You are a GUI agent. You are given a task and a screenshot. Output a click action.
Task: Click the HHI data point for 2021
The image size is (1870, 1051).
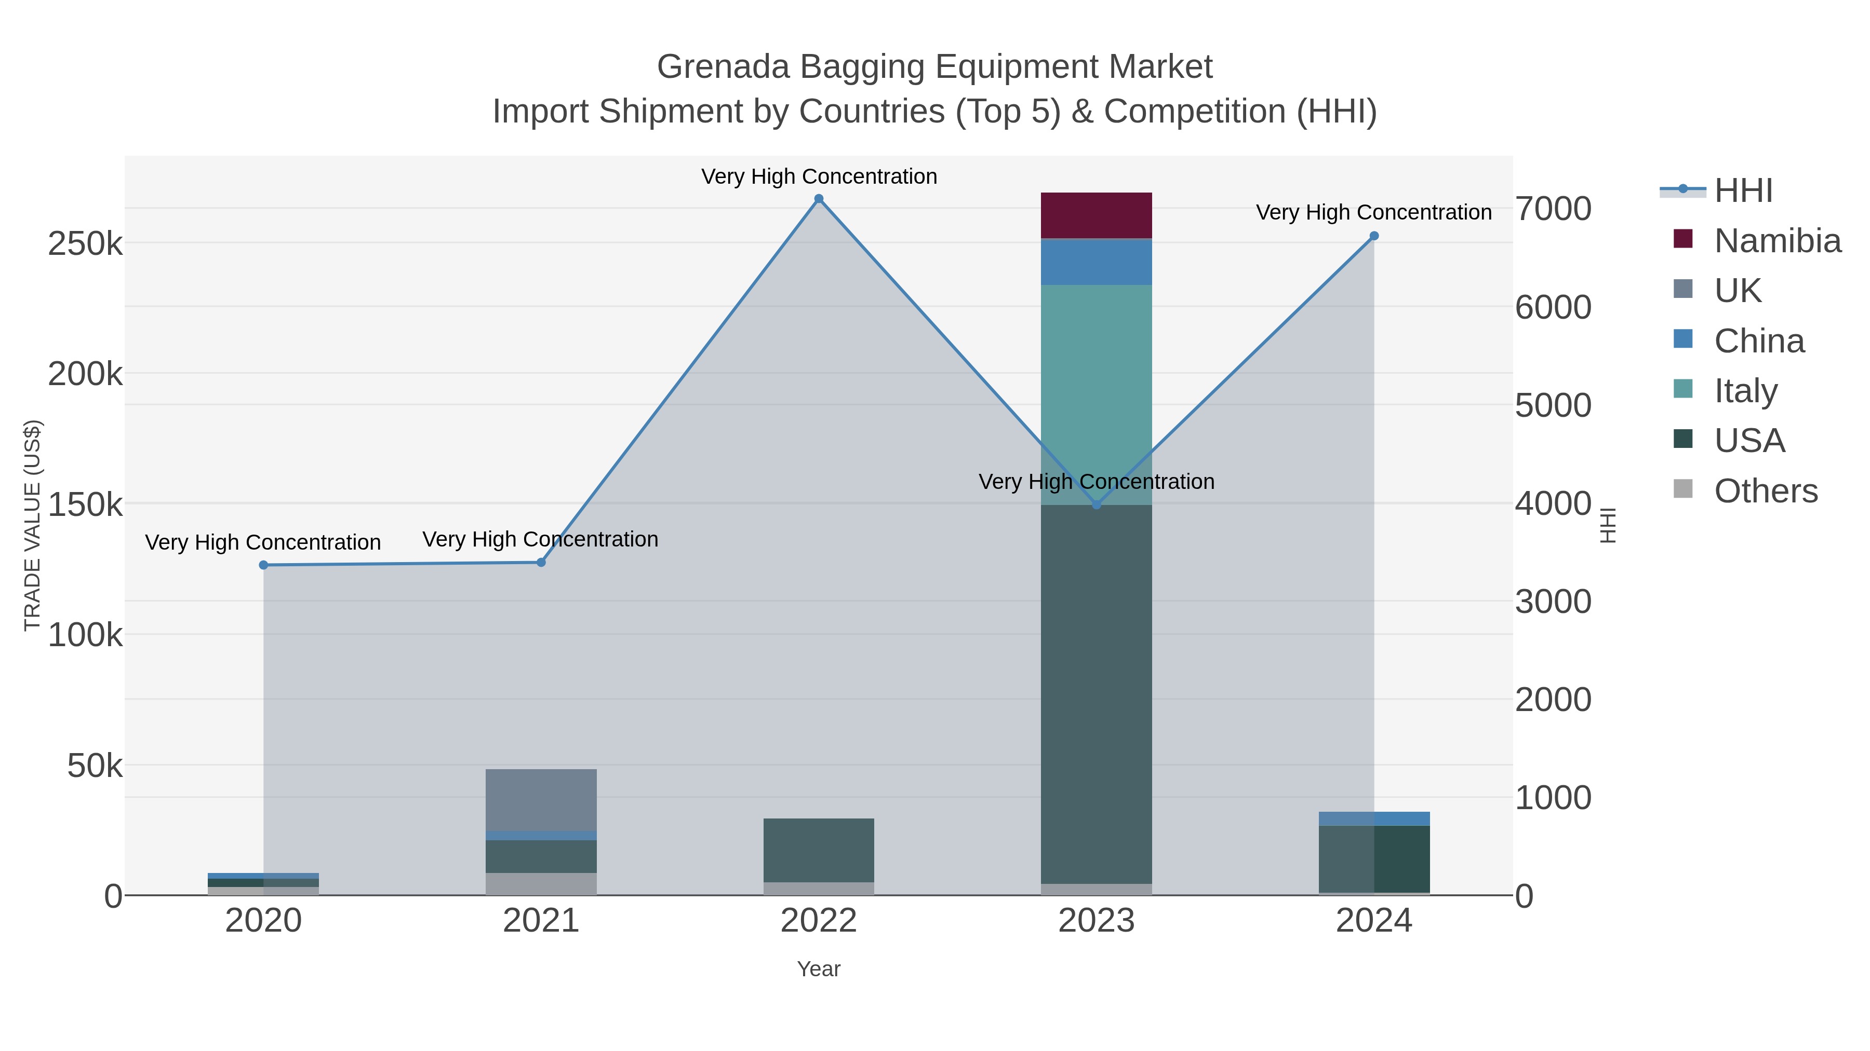541,562
